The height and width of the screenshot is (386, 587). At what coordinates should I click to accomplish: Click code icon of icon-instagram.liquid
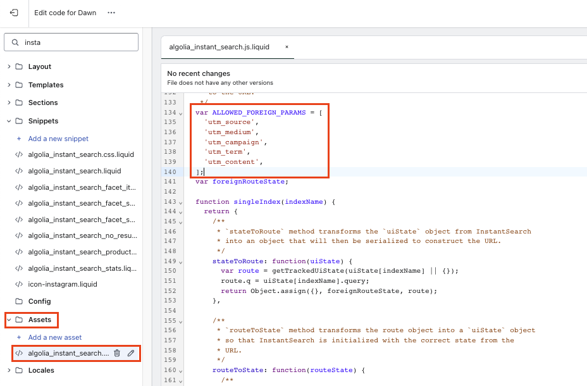point(19,284)
